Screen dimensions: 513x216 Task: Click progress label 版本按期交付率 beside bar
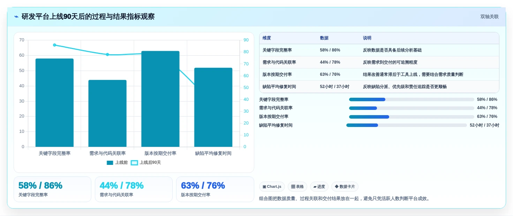[x=274, y=117]
